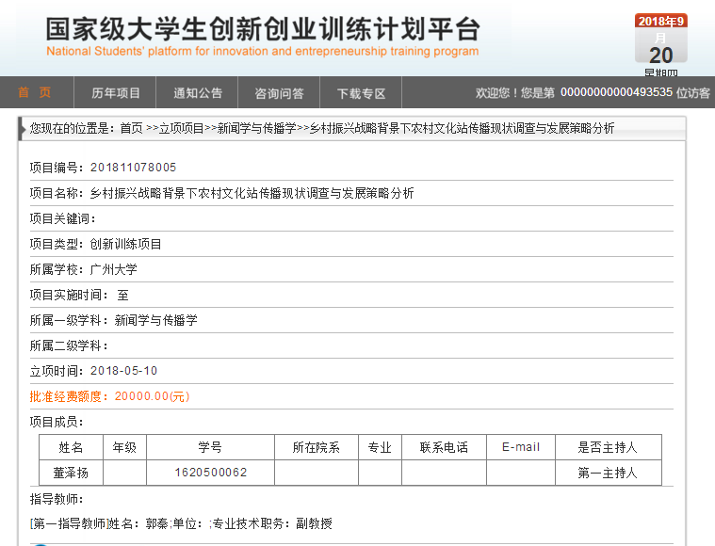Viewport: 715px width, 546px height.
Task: Go to the 通知公告 section
Action: coord(198,92)
